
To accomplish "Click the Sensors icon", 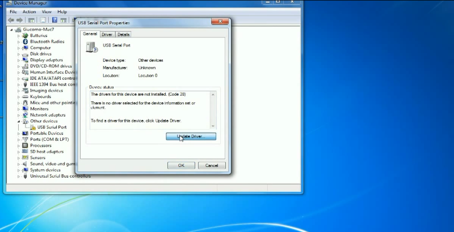I will tap(25, 157).
